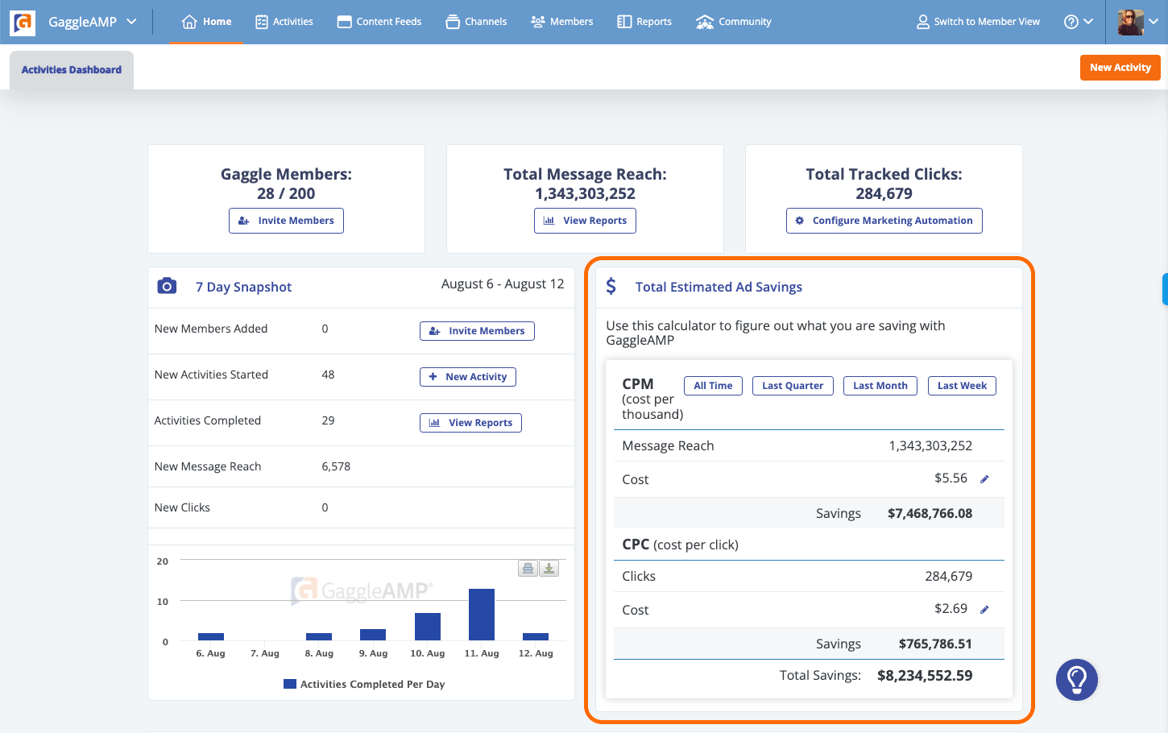1168x733 pixels.
Task: Click the orange New Activity button
Action: click(x=1120, y=68)
